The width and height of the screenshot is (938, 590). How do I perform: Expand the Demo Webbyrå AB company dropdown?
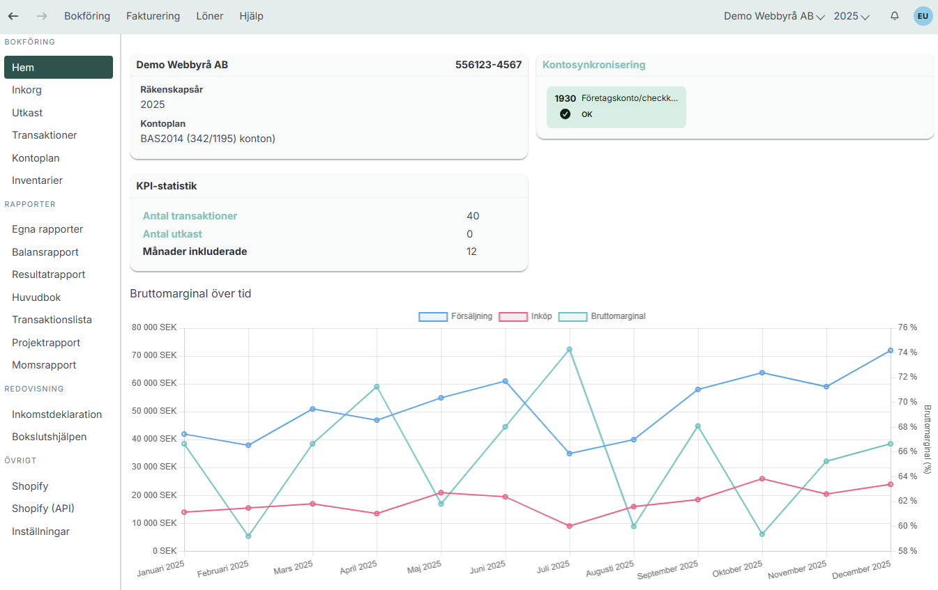point(774,16)
